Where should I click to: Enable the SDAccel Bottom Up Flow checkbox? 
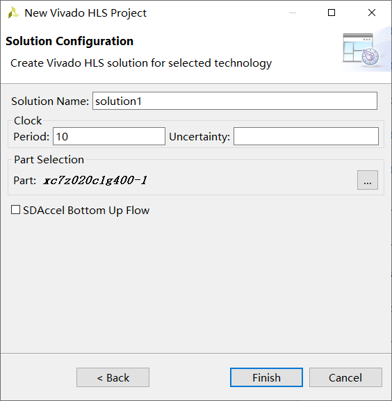point(15,210)
